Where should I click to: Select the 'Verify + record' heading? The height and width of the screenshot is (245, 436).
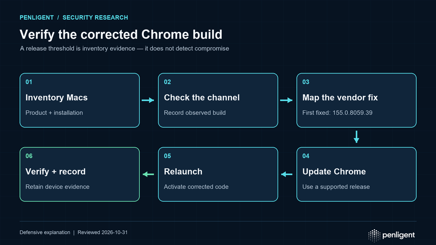[55, 172]
